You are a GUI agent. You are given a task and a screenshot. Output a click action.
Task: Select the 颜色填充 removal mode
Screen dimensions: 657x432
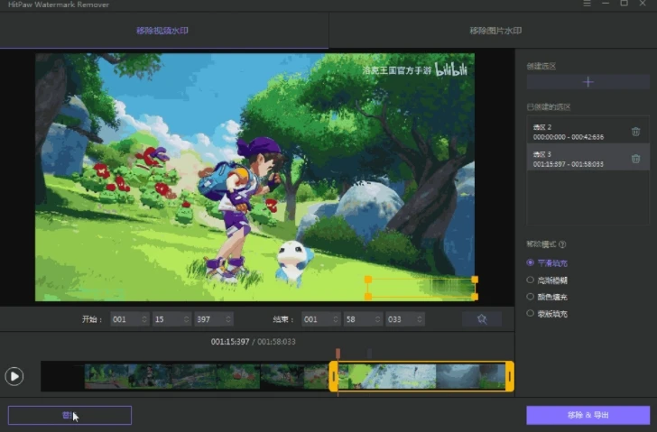pos(547,297)
